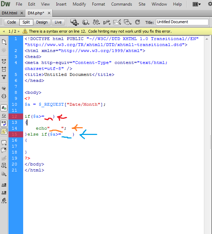212x234 pixels.
Task: Open the Recent Snippets menu
Action: pyautogui.click(x=4, y=165)
